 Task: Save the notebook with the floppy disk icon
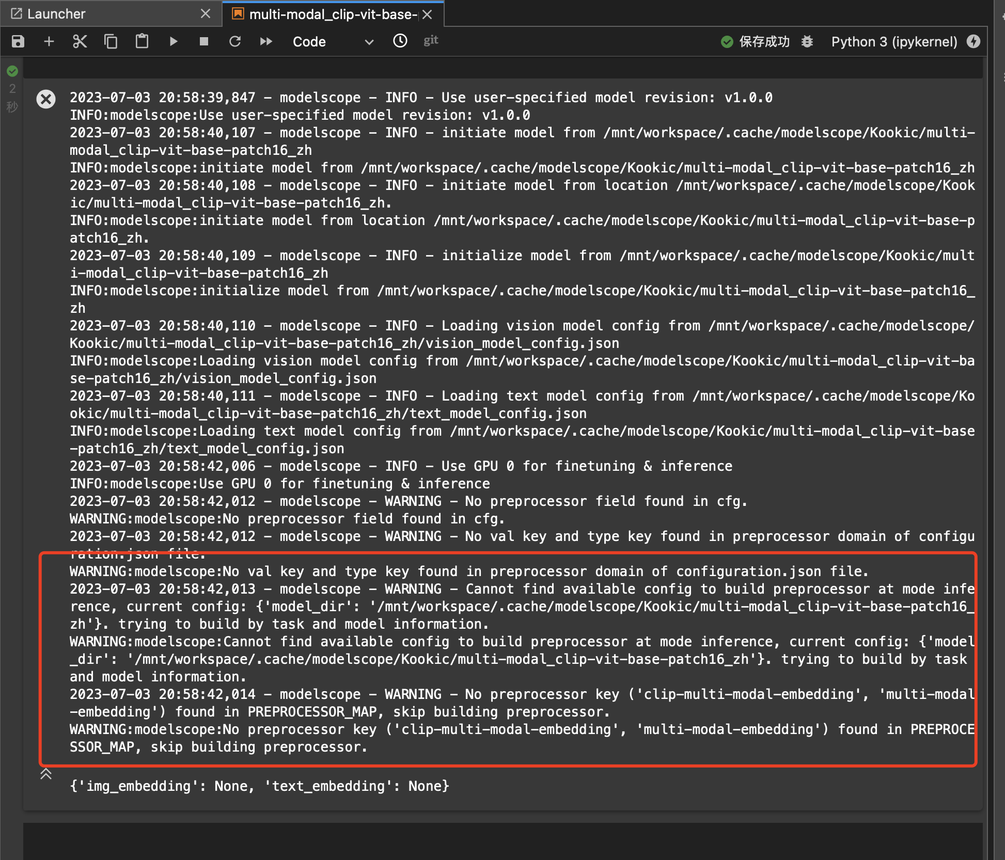[18, 41]
